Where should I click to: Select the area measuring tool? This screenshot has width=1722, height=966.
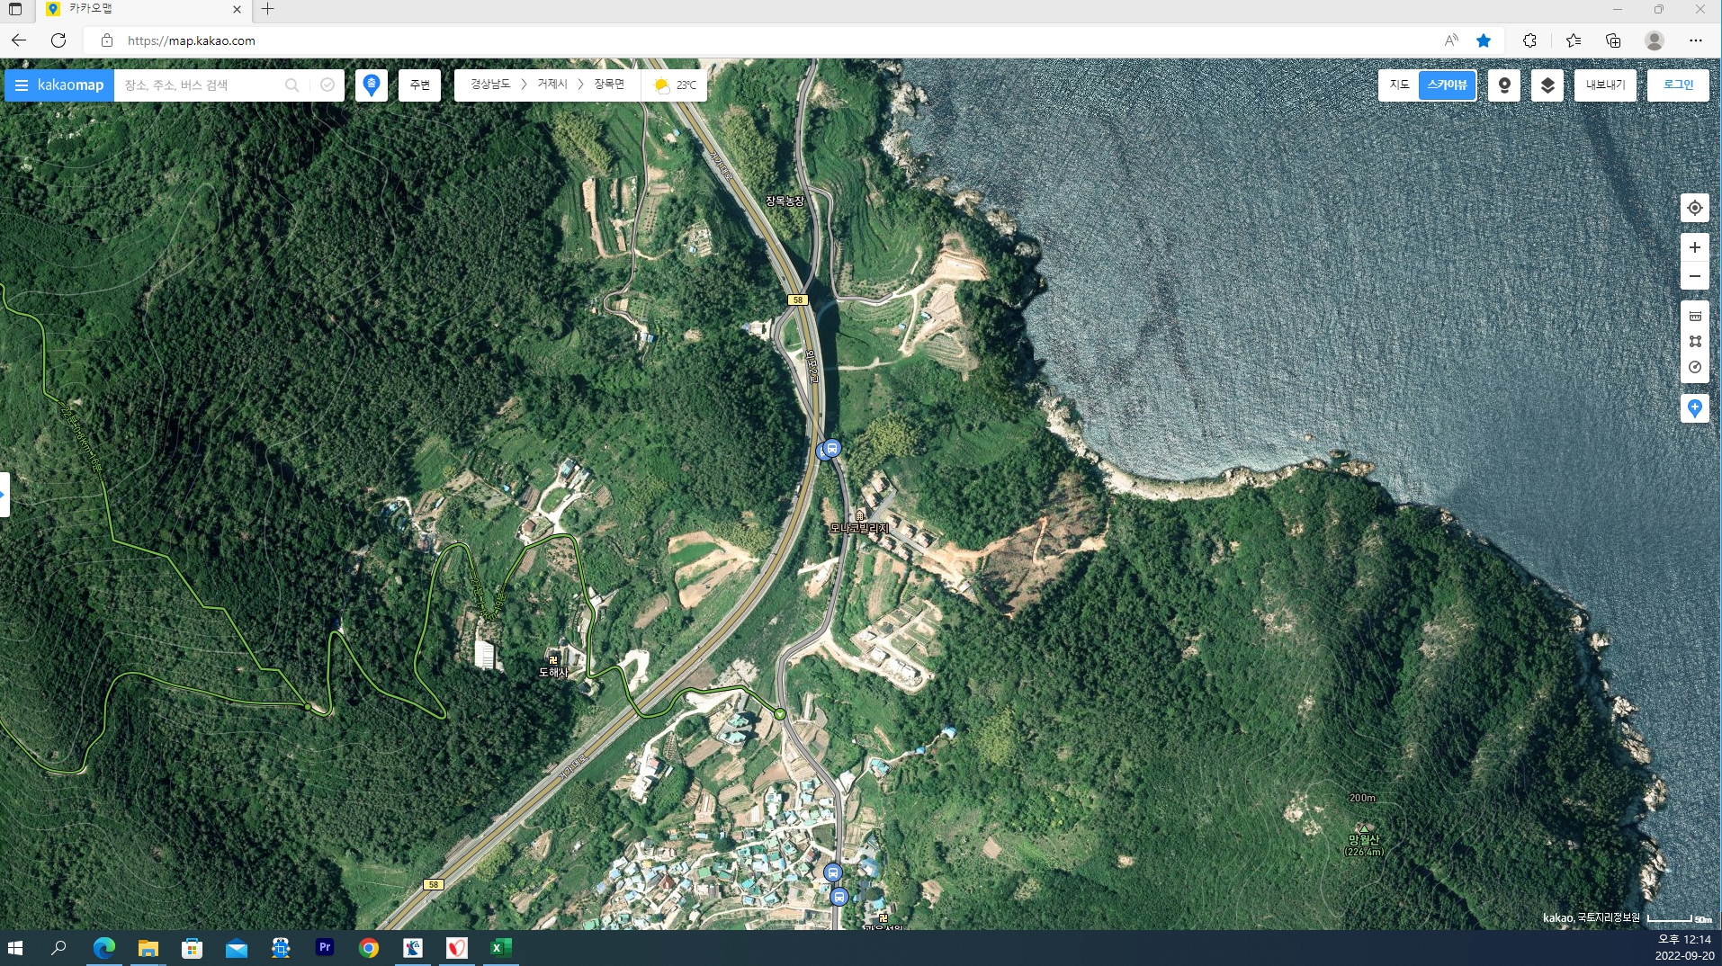[x=1694, y=341]
